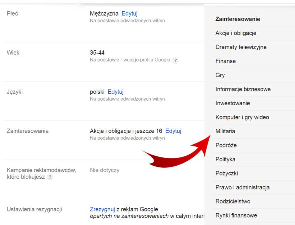The width and height of the screenshot is (295, 225).
Task: Click the Inwestowanie interest
Action: 232,103
